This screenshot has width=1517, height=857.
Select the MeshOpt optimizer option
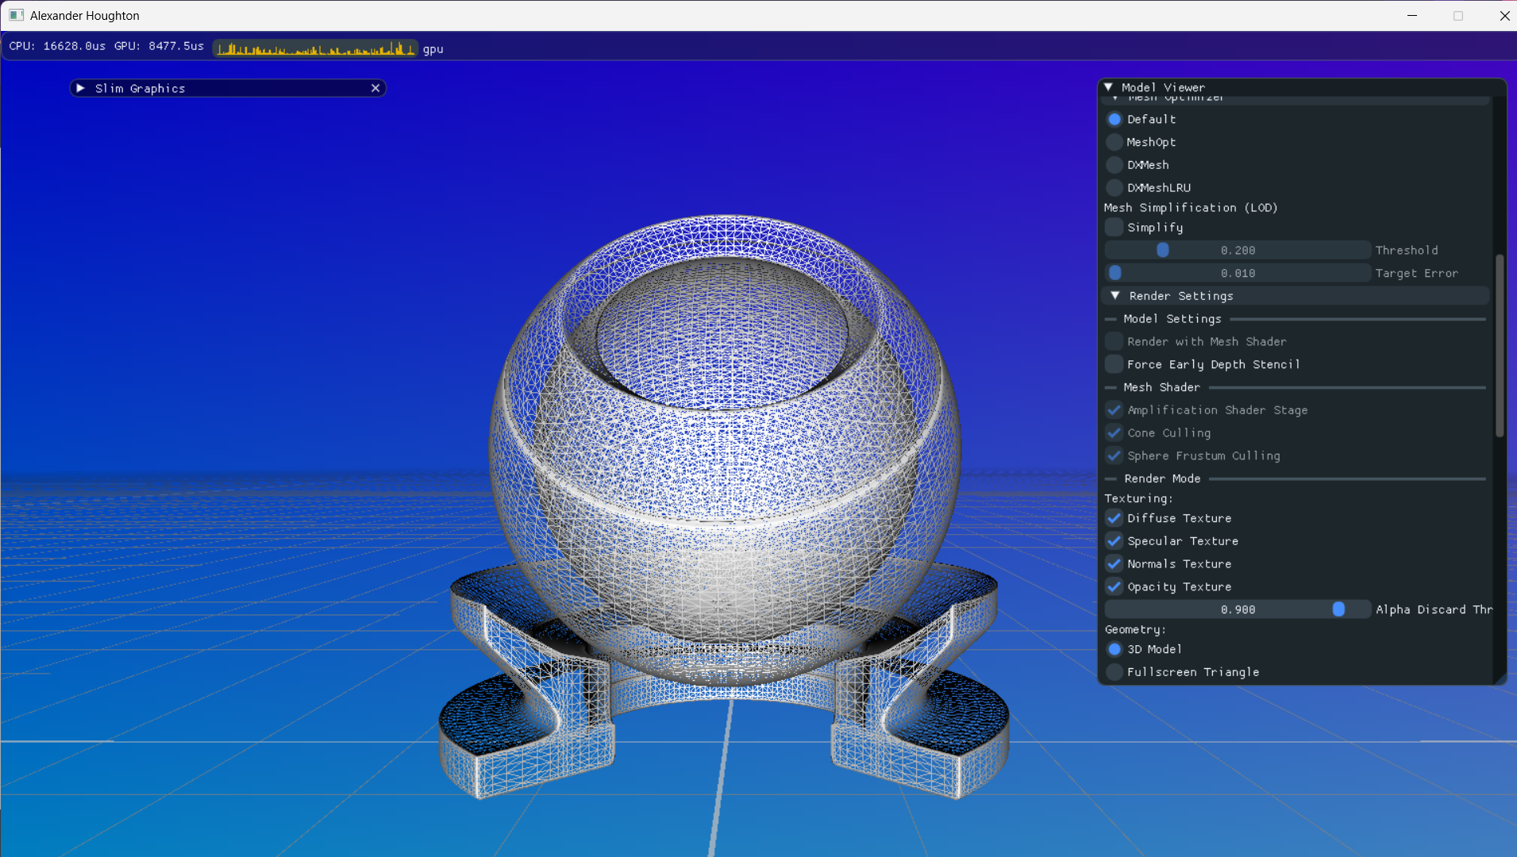pyautogui.click(x=1115, y=142)
